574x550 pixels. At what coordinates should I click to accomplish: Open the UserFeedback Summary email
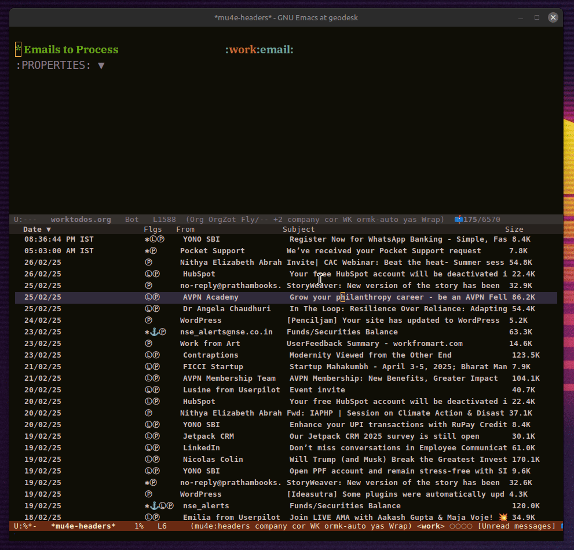286,344
